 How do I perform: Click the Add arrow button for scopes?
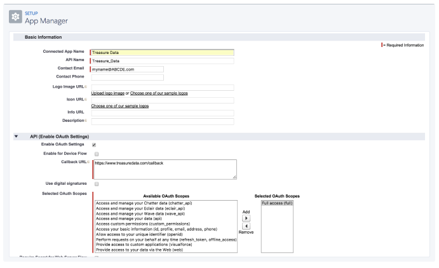pos(247,218)
